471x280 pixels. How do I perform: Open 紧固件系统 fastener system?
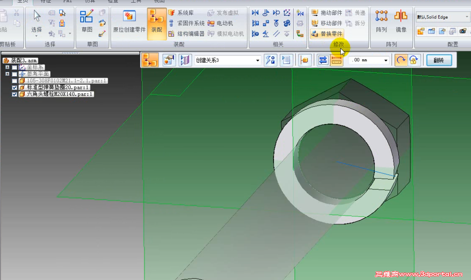(x=186, y=23)
